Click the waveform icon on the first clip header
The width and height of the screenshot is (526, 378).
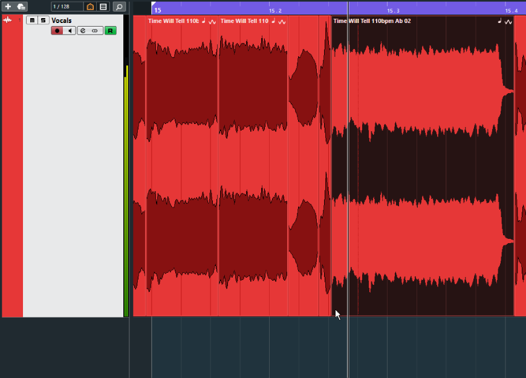[x=213, y=21]
